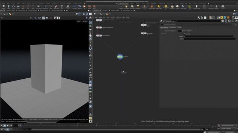Increase Number of Objects with plus button
The image size is (238, 133).
(x=183, y=31)
